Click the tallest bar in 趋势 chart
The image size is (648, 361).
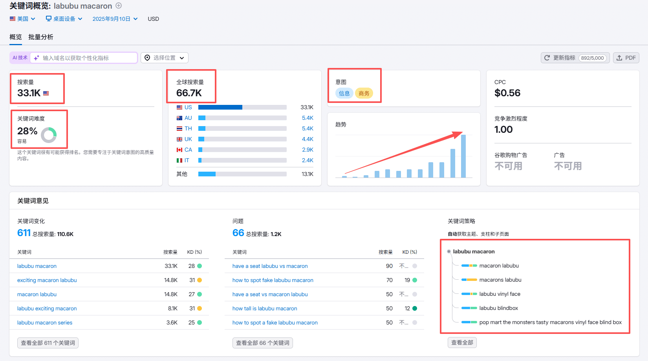463,156
